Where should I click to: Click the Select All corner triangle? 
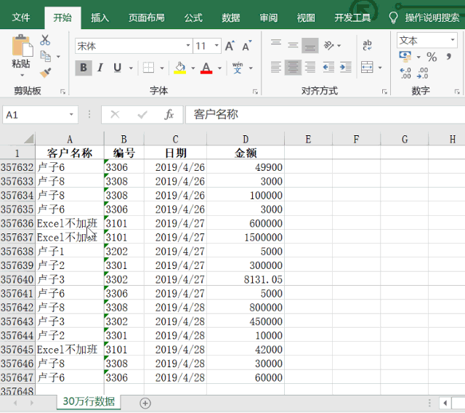[x=29, y=139]
